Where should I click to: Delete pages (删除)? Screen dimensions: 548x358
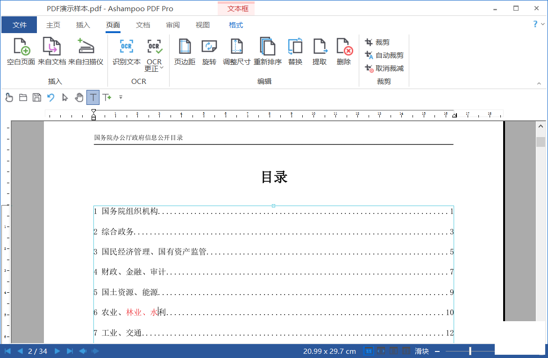tap(344, 52)
